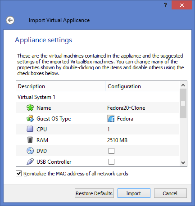Screen dimensions: 195x206
Task: Select the 2510 MB RAM value
Action: pyautogui.click(x=117, y=140)
